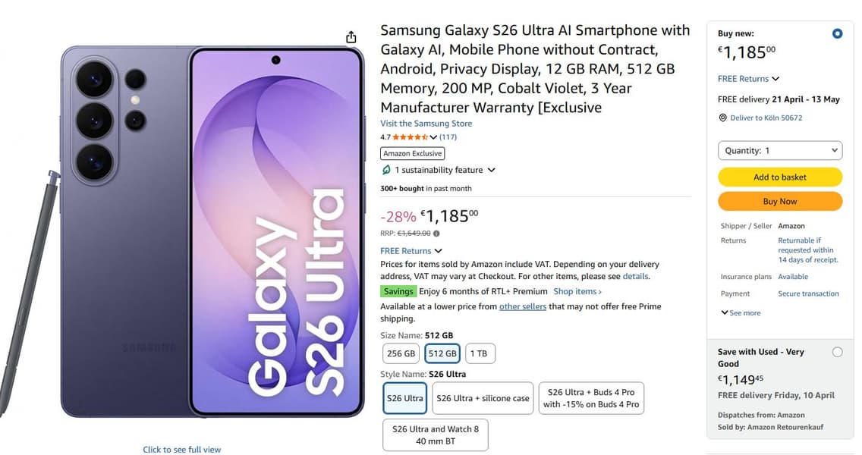This screenshot has width=862, height=455.
Task: Expand See more in the seller info panel
Action: point(740,312)
